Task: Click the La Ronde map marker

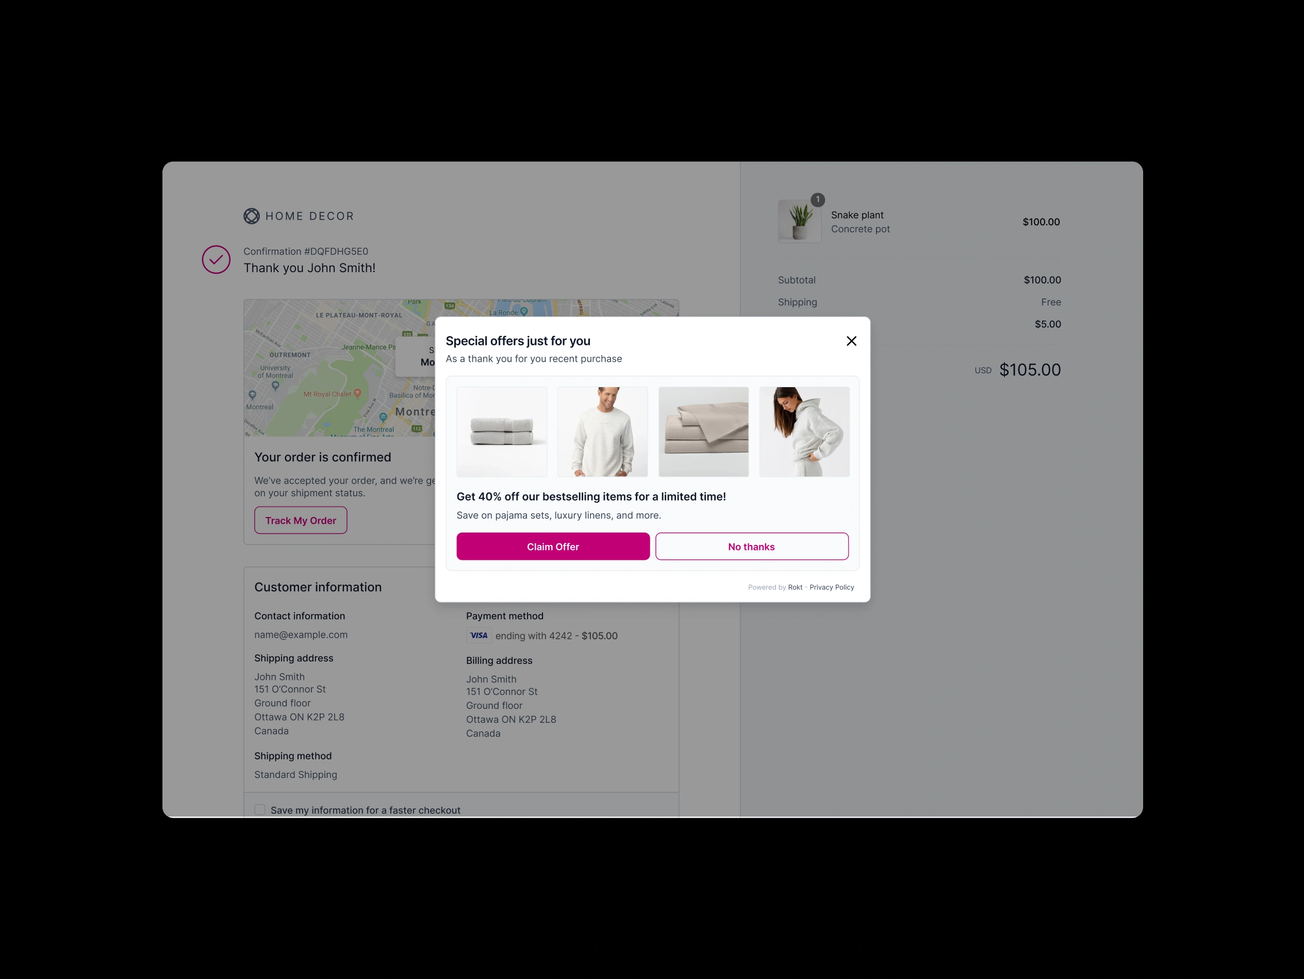Action: coord(523,312)
